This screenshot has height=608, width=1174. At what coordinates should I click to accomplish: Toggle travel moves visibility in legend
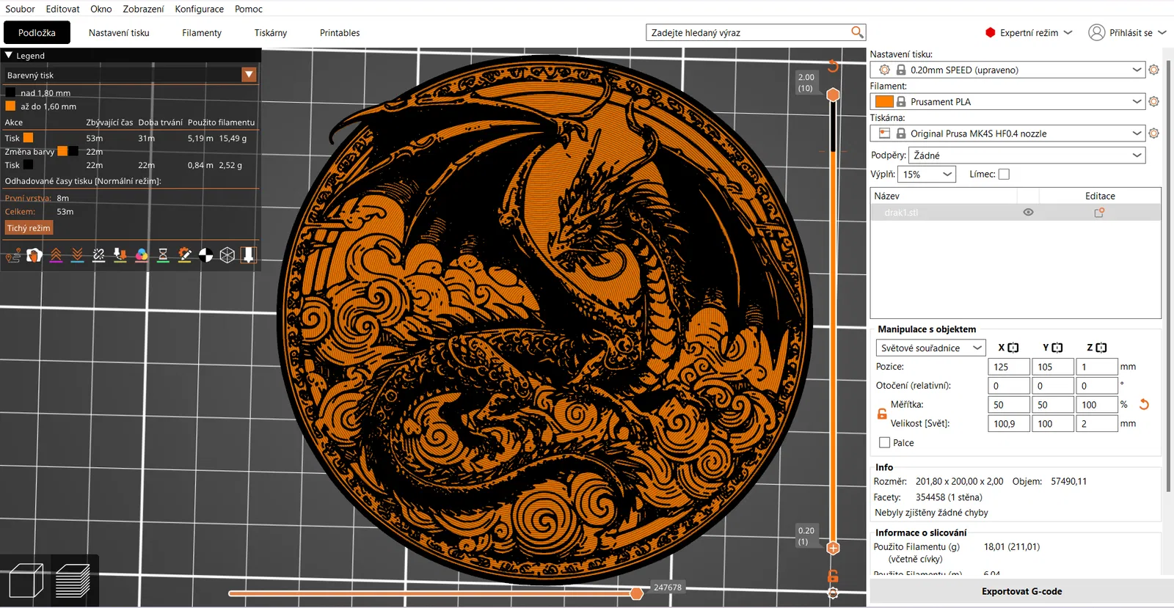[13, 255]
